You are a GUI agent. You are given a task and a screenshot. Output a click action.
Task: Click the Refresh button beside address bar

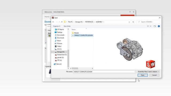coord(133,22)
